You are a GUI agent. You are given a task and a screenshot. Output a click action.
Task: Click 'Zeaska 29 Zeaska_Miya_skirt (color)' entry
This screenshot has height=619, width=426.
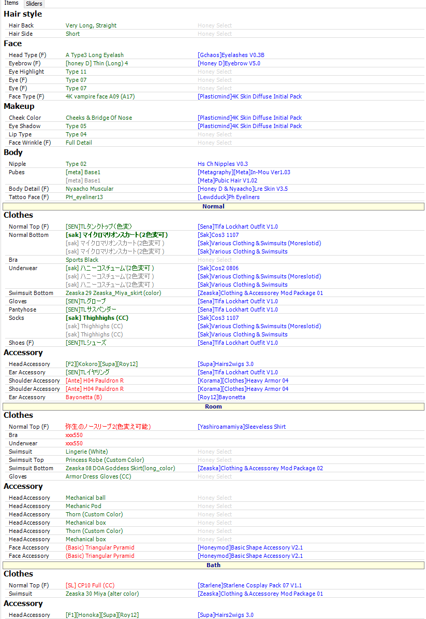pos(113,293)
